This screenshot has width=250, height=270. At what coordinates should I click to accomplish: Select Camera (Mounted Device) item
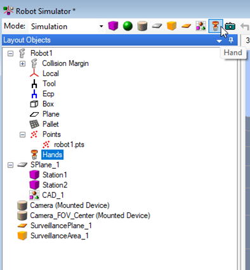(x=70, y=205)
